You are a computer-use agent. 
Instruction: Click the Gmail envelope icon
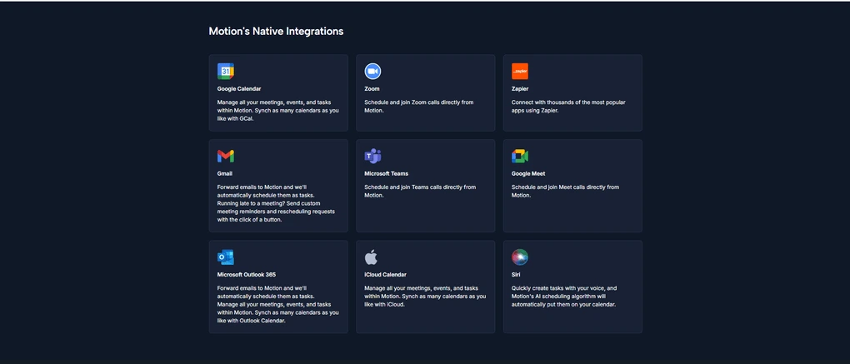click(x=226, y=156)
